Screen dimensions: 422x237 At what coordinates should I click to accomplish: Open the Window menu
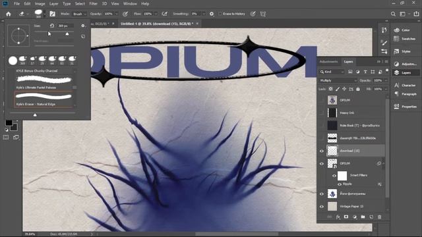tap(130, 4)
